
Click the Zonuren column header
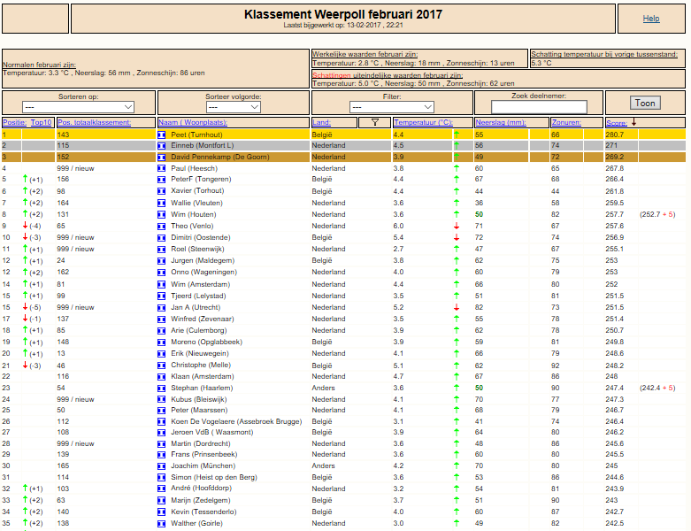click(566, 122)
